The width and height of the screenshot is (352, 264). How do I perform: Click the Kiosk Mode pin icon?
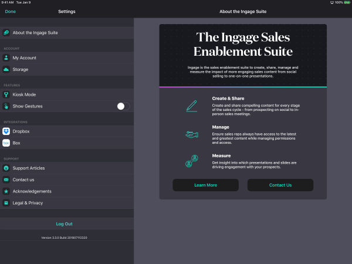tap(6, 94)
